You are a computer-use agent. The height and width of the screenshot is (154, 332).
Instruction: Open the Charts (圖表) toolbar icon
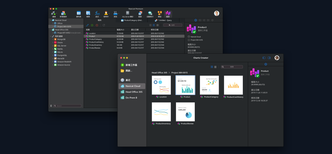(168, 13)
